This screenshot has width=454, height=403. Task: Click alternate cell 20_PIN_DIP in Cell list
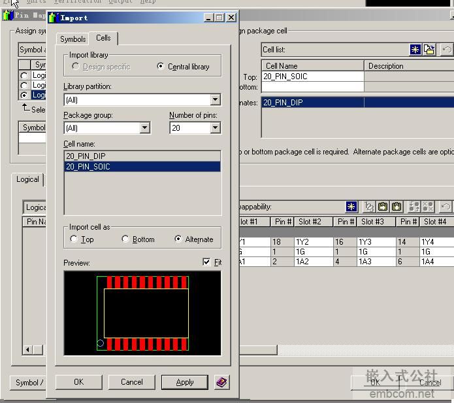[313, 103]
